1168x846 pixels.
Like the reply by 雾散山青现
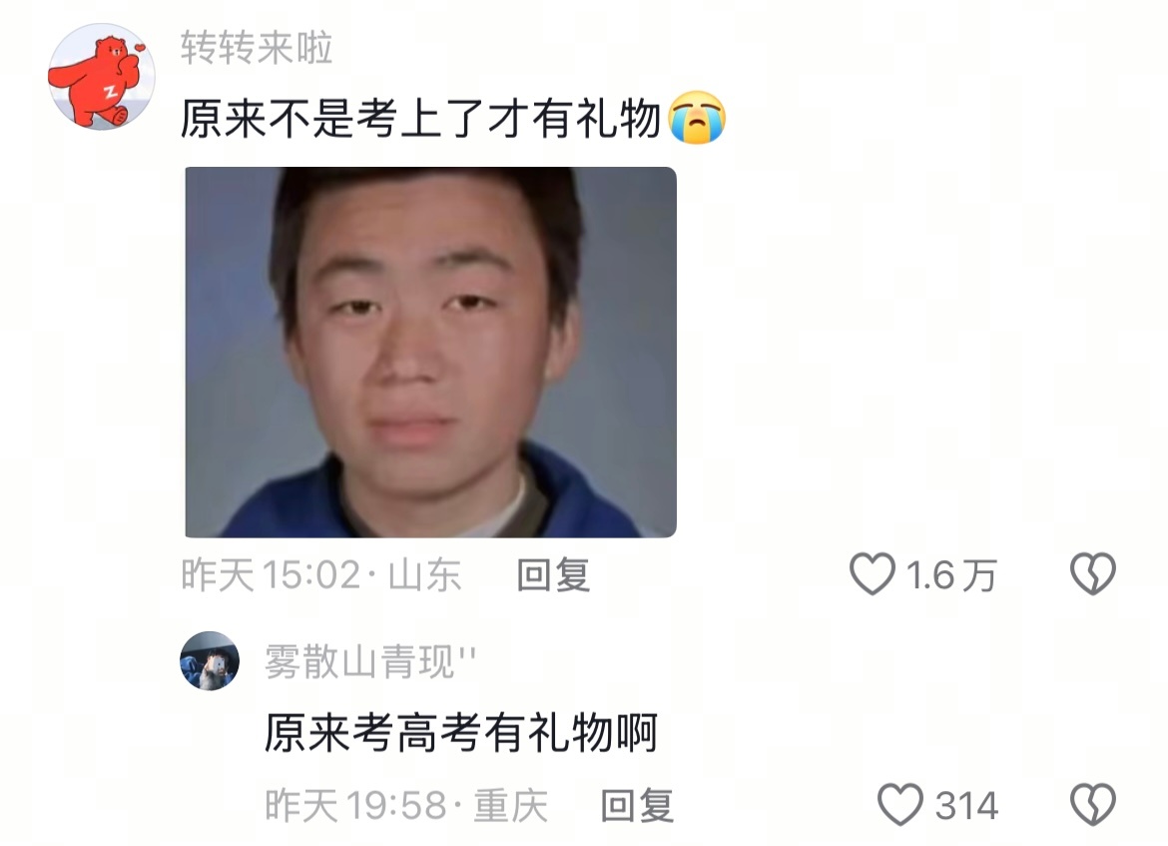[x=900, y=804]
